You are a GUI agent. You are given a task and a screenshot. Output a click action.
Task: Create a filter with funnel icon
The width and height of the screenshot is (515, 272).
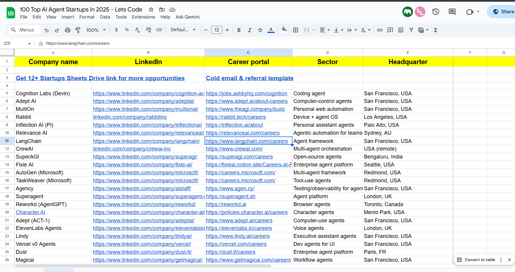click(411, 30)
